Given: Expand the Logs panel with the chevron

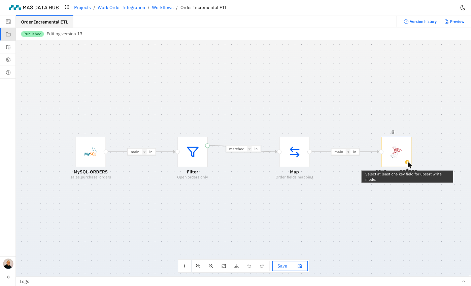Looking at the screenshot, I should [464, 281].
